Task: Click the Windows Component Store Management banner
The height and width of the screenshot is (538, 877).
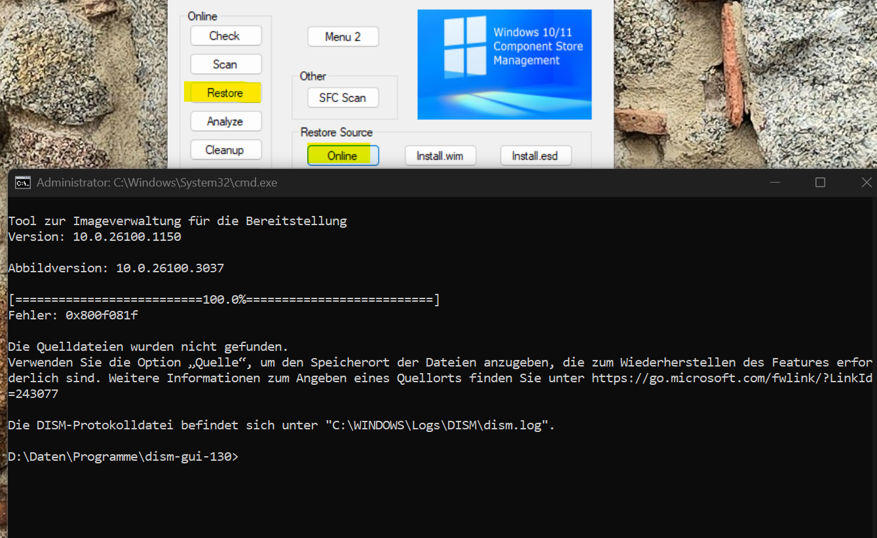Action: coord(504,64)
